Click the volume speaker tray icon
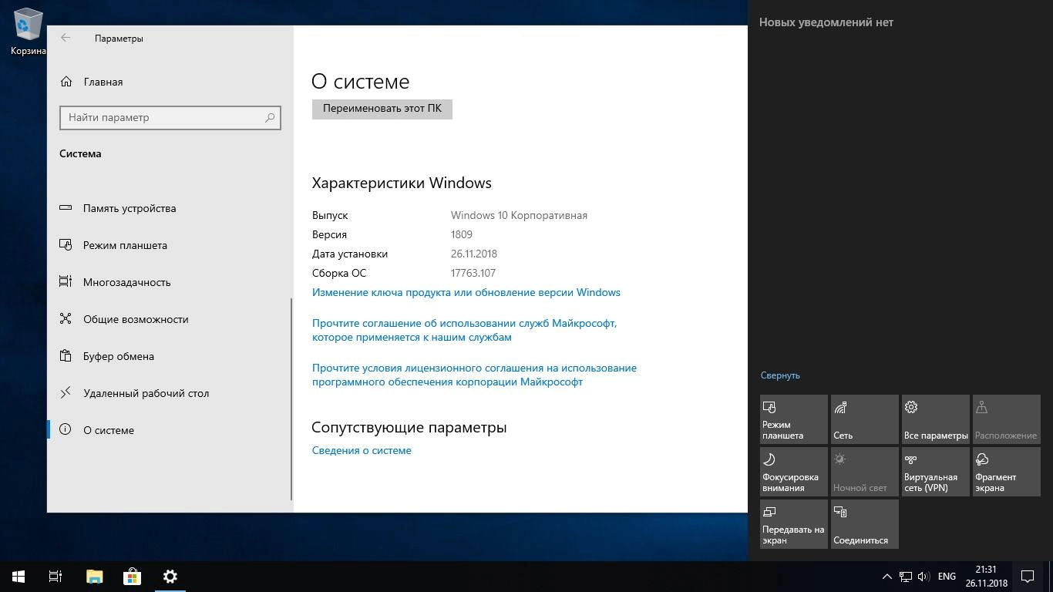This screenshot has height=592, width=1053. [923, 577]
